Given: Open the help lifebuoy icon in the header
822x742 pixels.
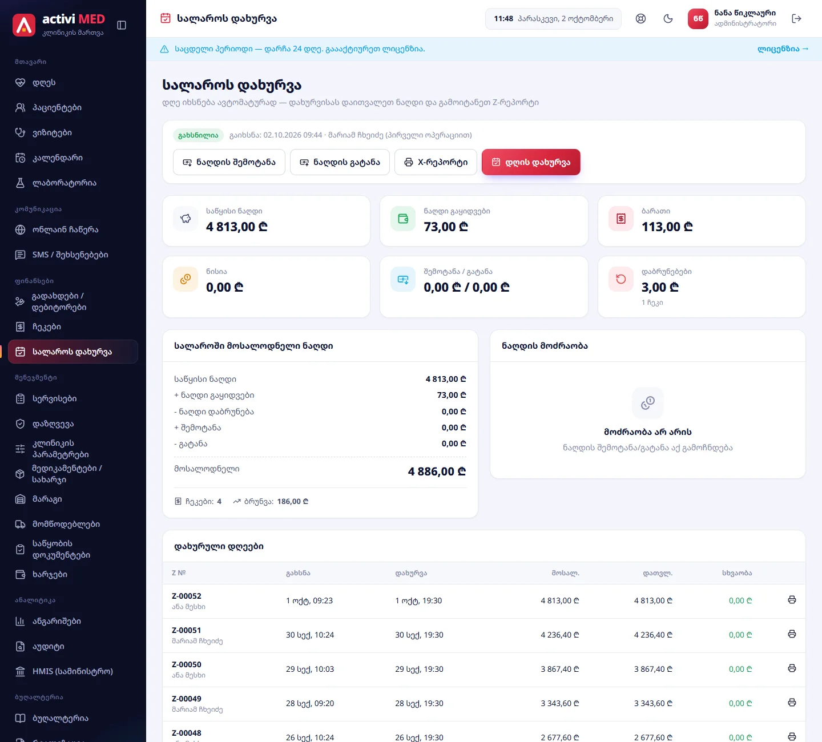Looking at the screenshot, I should (x=641, y=19).
